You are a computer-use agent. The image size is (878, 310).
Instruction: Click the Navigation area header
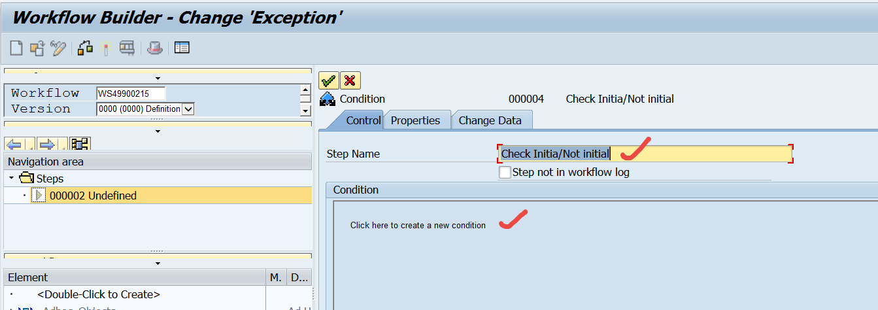click(x=158, y=161)
